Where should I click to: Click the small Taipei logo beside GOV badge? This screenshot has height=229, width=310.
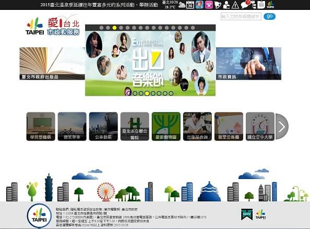[x=260, y=214]
